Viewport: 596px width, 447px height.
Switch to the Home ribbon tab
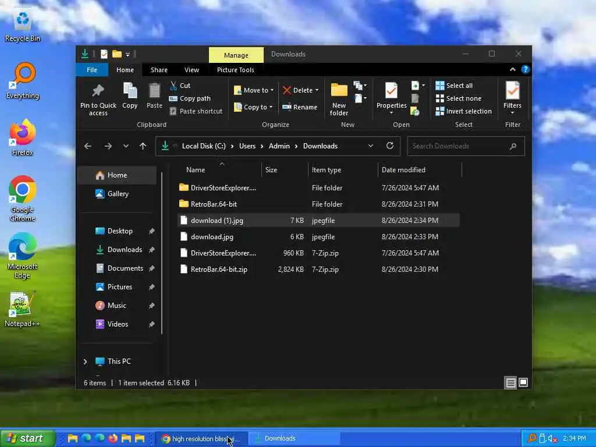[125, 70]
